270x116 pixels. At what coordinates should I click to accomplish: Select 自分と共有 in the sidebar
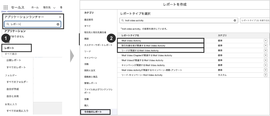(12, 96)
